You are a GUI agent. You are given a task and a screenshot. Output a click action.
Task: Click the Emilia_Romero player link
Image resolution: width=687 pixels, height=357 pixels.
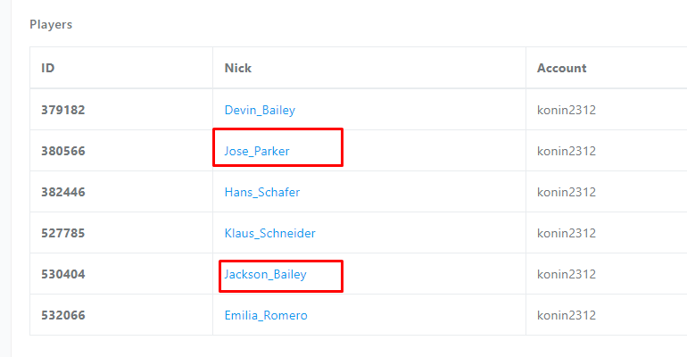(x=266, y=315)
